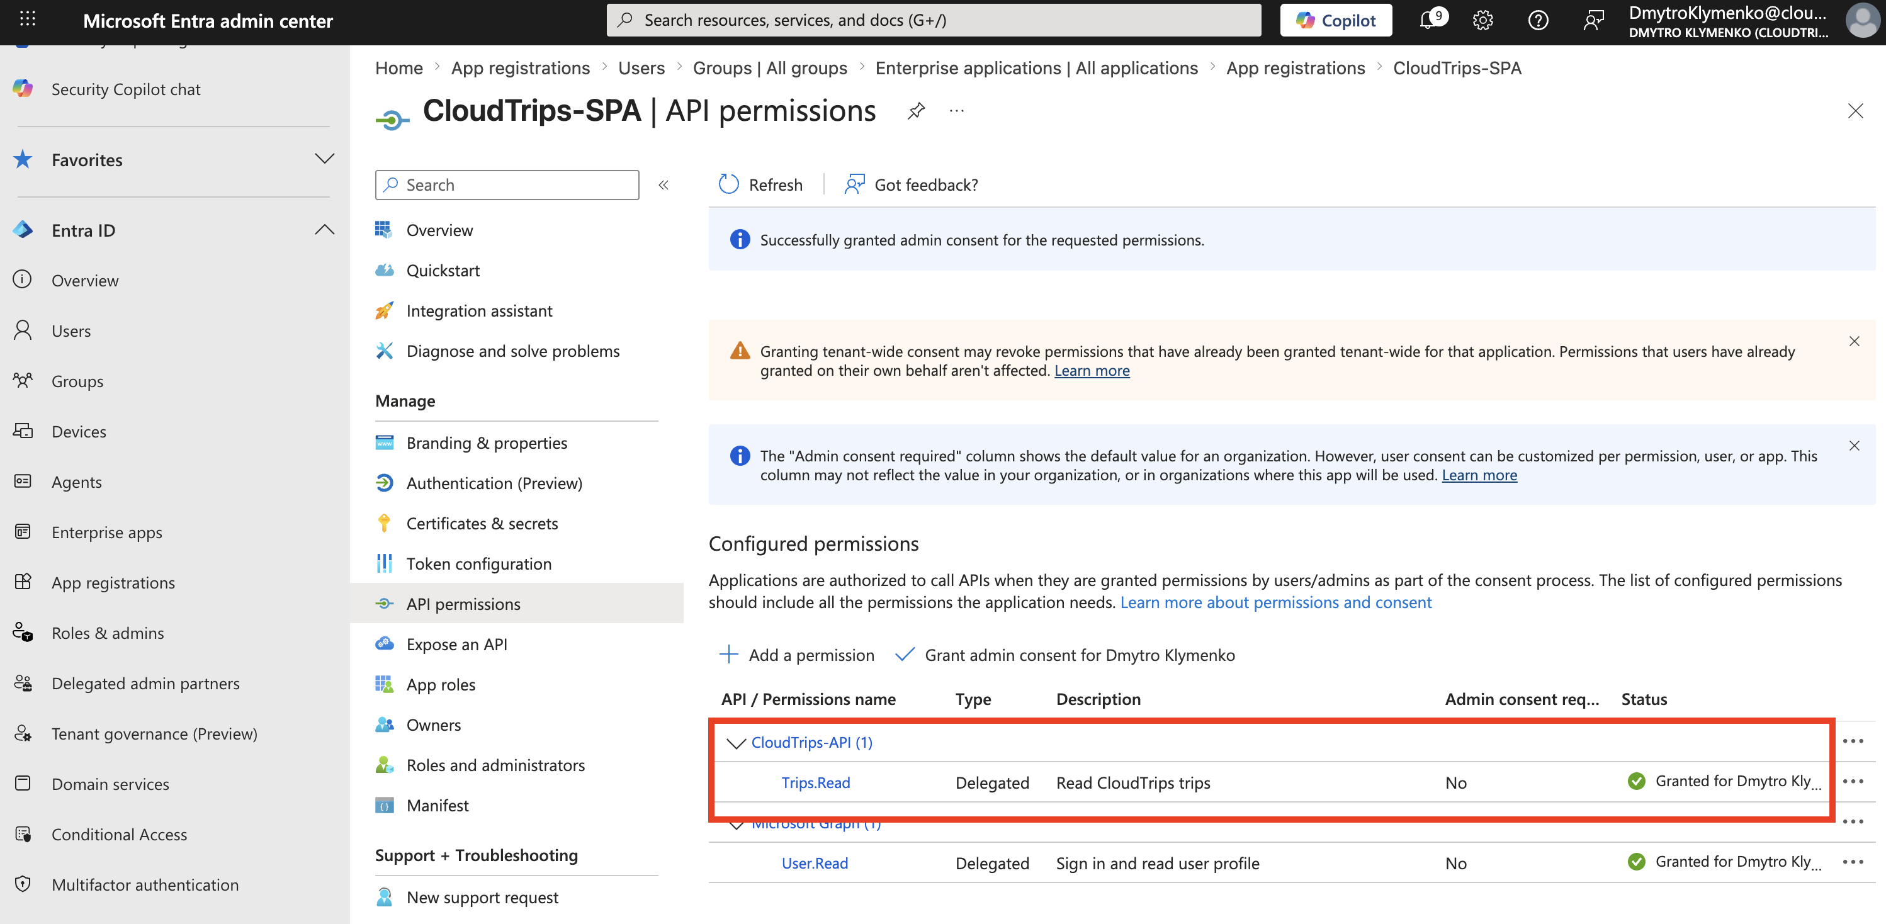Open the settings gear icon
Screen dimensions: 1886x924
pyautogui.click(x=1482, y=21)
